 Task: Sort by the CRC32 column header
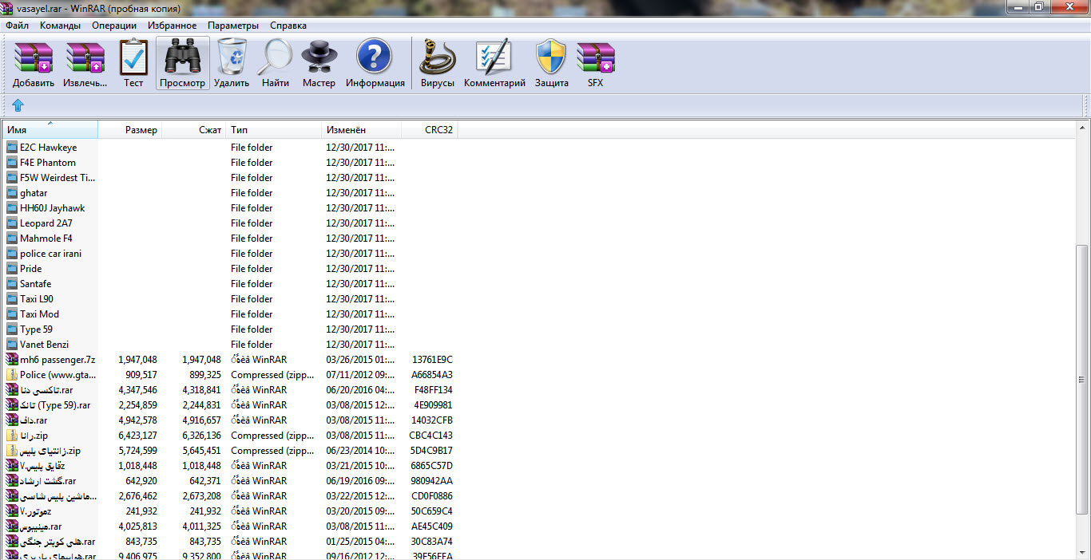pyautogui.click(x=430, y=130)
